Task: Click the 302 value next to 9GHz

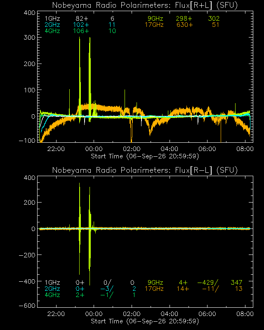Action: [x=214, y=19]
